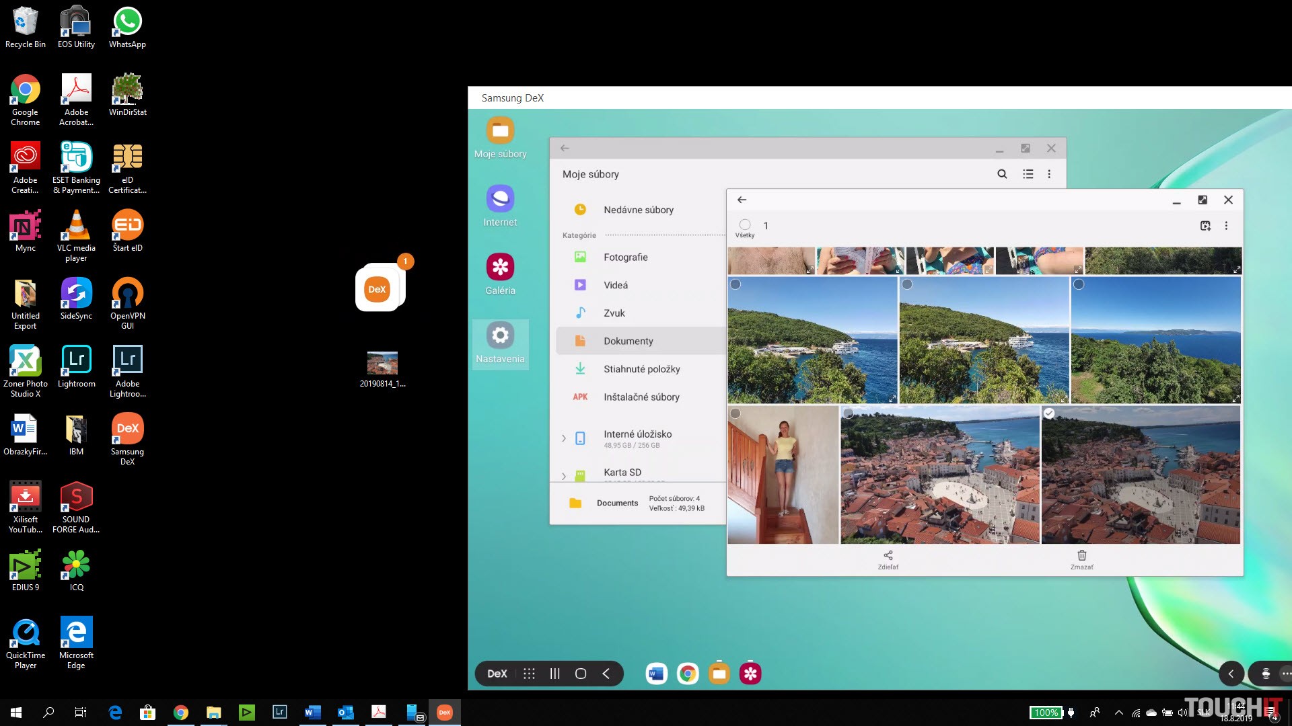Click the search icon in Moje súbory
This screenshot has height=726, width=1292.
click(x=1002, y=174)
